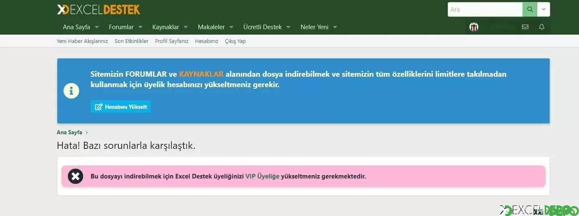Click the KAYNAKLAR link in blue notice
Image resolution: width=579 pixels, height=216 pixels.
pyautogui.click(x=202, y=74)
